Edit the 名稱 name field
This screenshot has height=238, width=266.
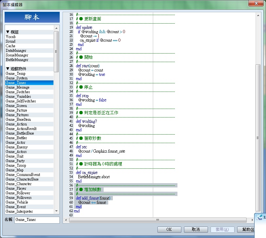[x=37, y=220]
